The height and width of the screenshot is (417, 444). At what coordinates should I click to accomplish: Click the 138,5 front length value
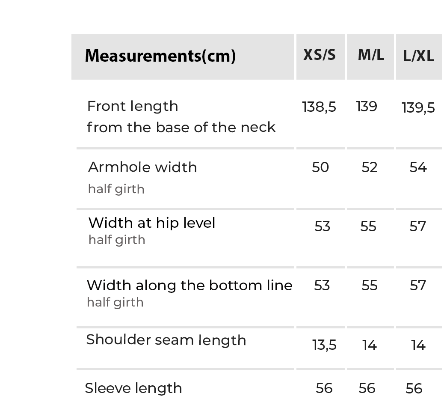pyautogui.click(x=319, y=107)
